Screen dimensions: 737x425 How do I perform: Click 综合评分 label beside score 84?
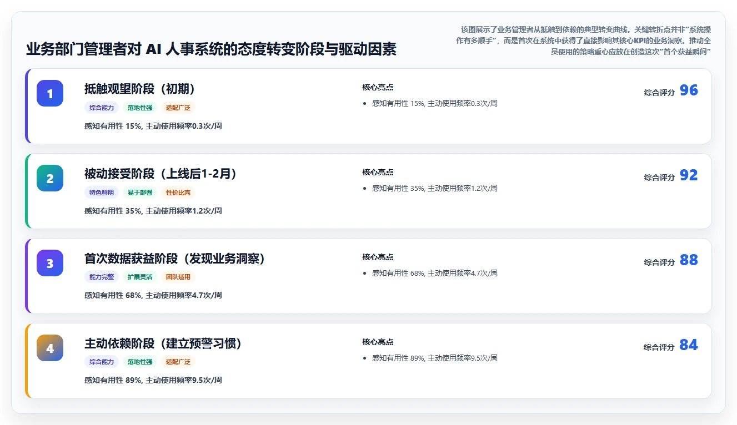[x=659, y=347]
